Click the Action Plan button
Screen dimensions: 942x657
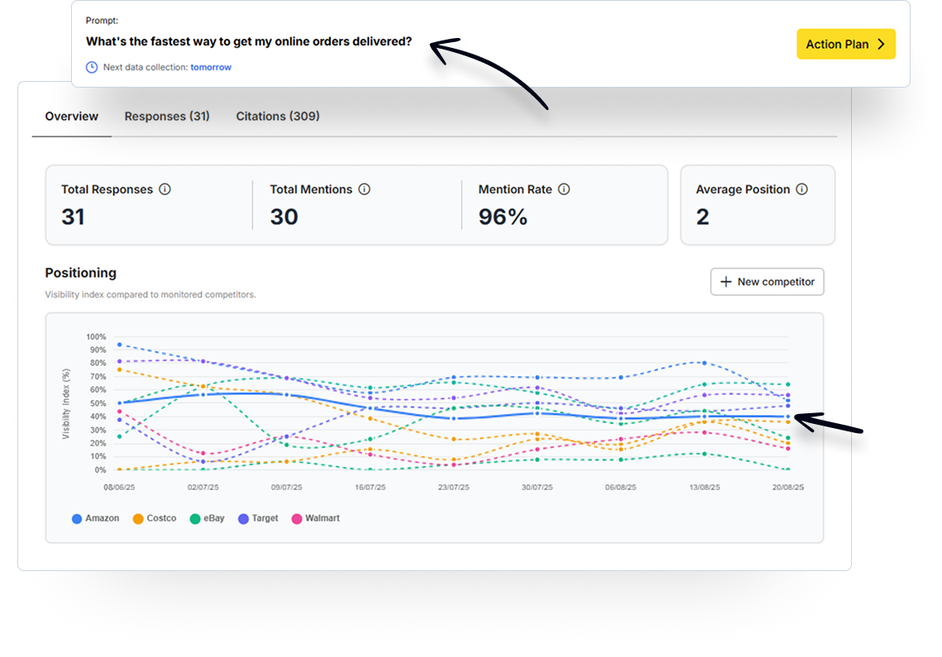click(x=845, y=44)
